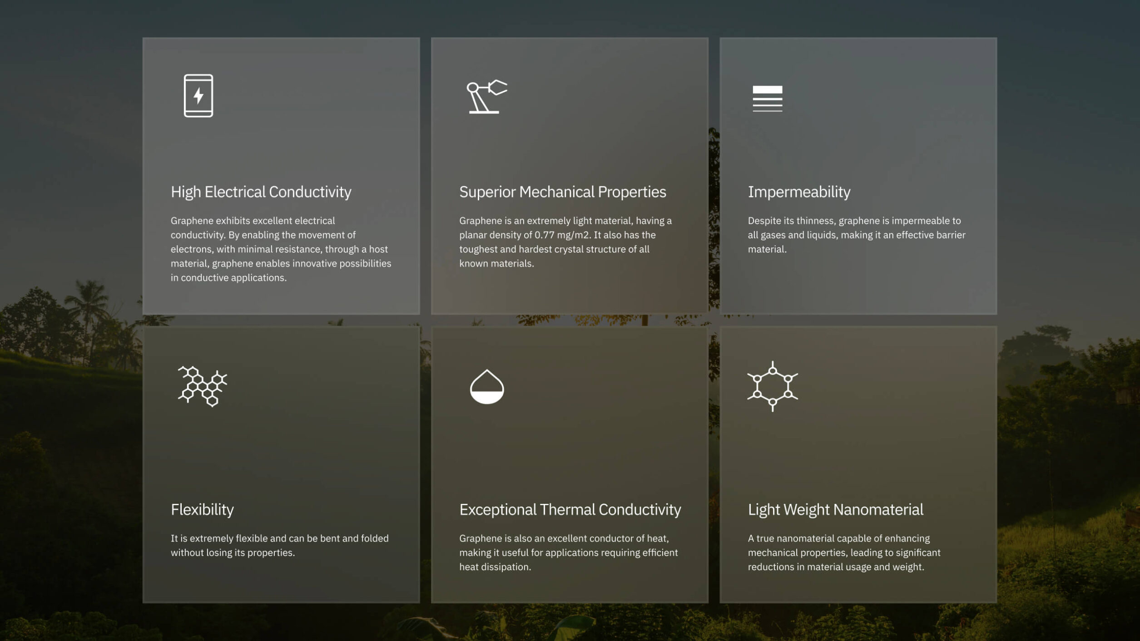Click the phone charging bolt icon
Image resolution: width=1140 pixels, height=641 pixels.
(x=198, y=96)
